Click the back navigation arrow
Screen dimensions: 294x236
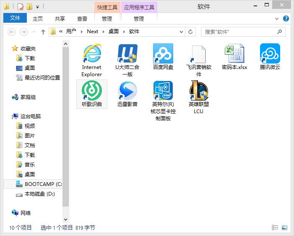click(11, 32)
